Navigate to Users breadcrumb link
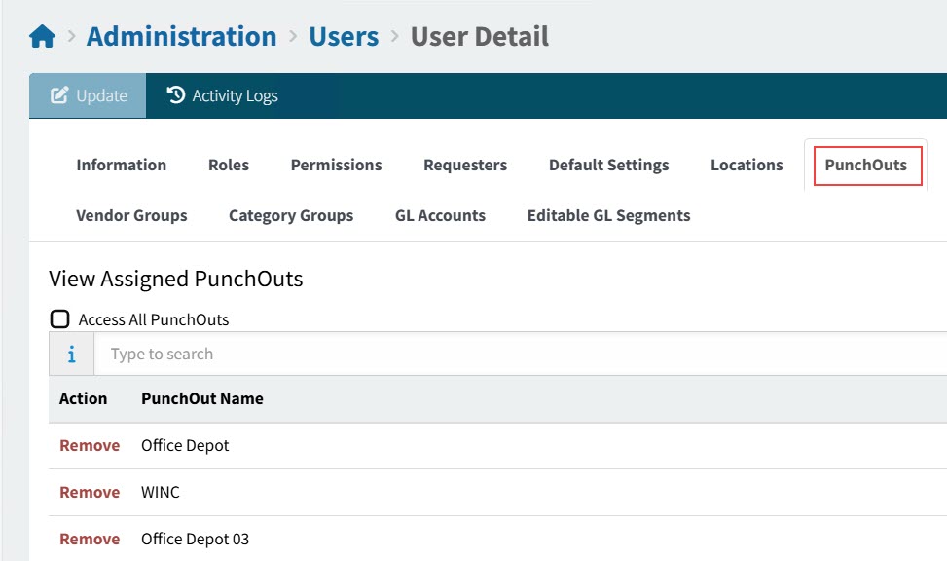947x561 pixels. coord(344,36)
